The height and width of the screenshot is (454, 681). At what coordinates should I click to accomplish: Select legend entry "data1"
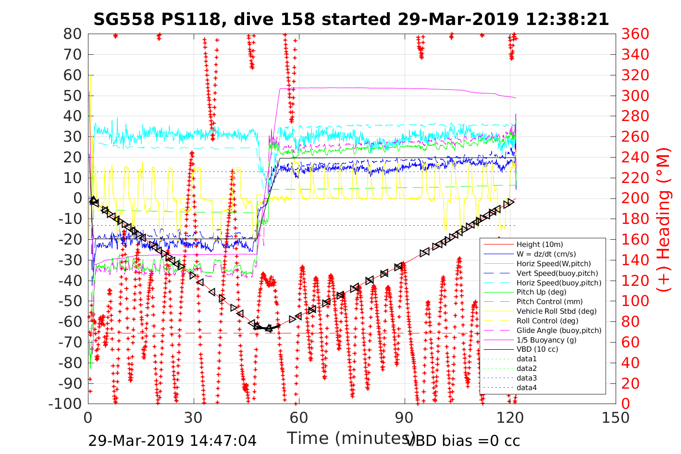[527, 359]
